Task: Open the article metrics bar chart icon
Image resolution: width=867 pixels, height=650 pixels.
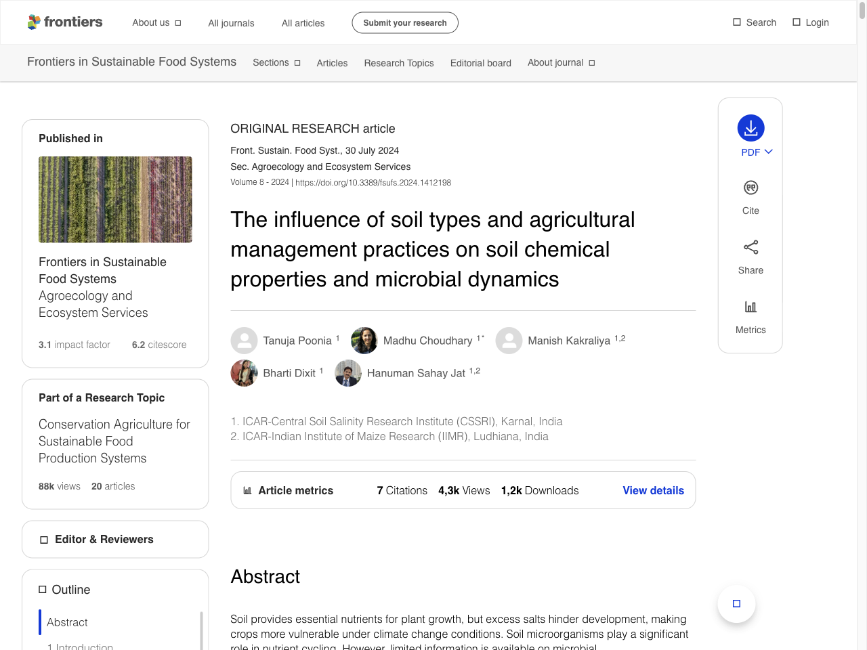Action: 249,490
